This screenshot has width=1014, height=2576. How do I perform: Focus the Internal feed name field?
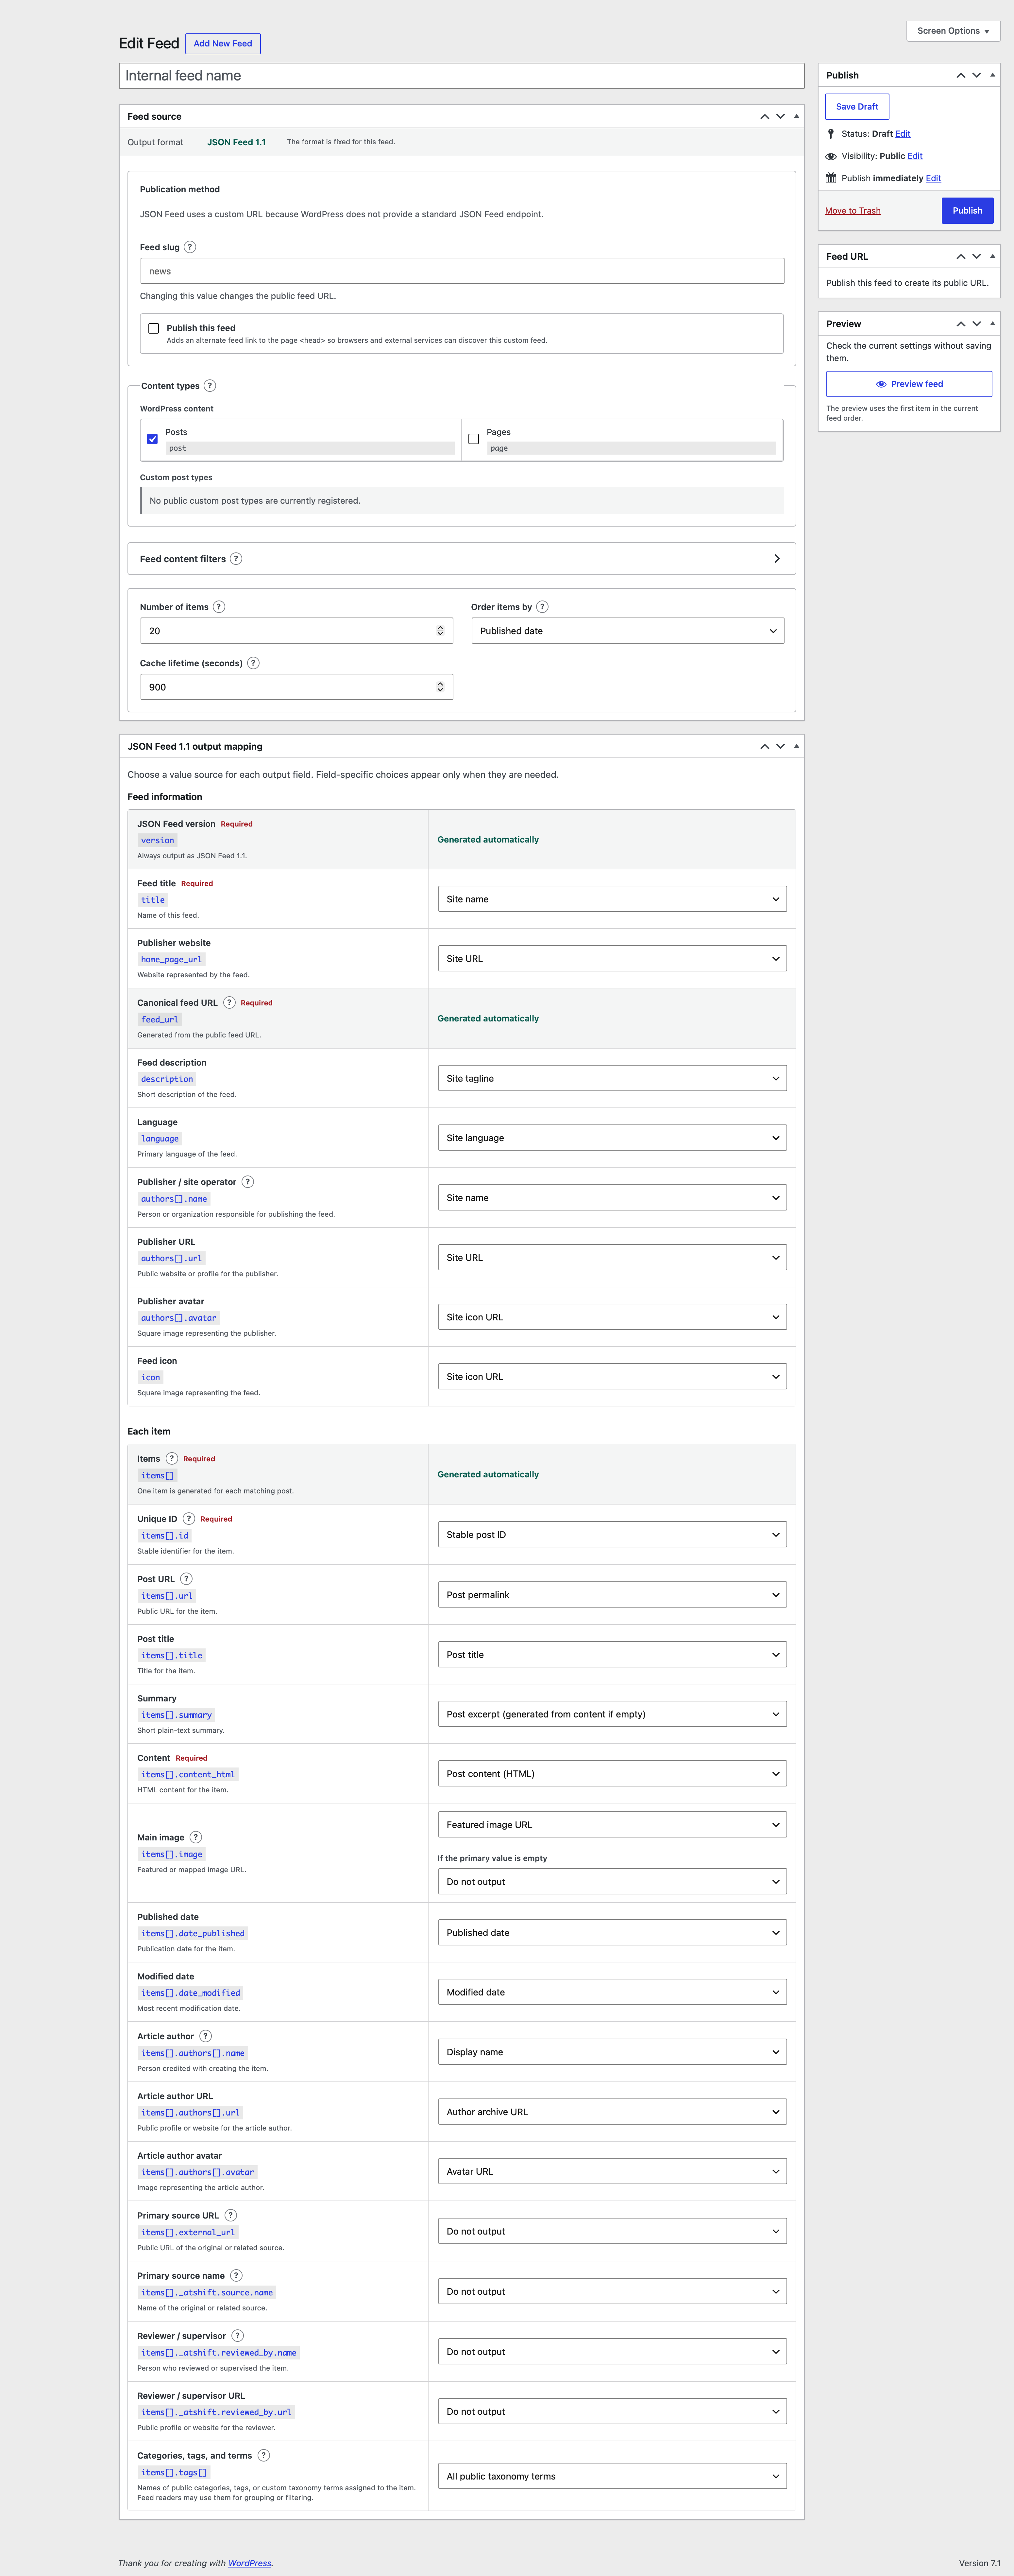[462, 76]
